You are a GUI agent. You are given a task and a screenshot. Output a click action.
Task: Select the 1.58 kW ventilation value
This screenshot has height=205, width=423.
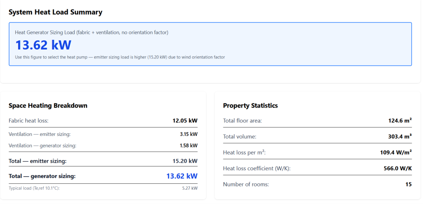pyautogui.click(x=188, y=146)
